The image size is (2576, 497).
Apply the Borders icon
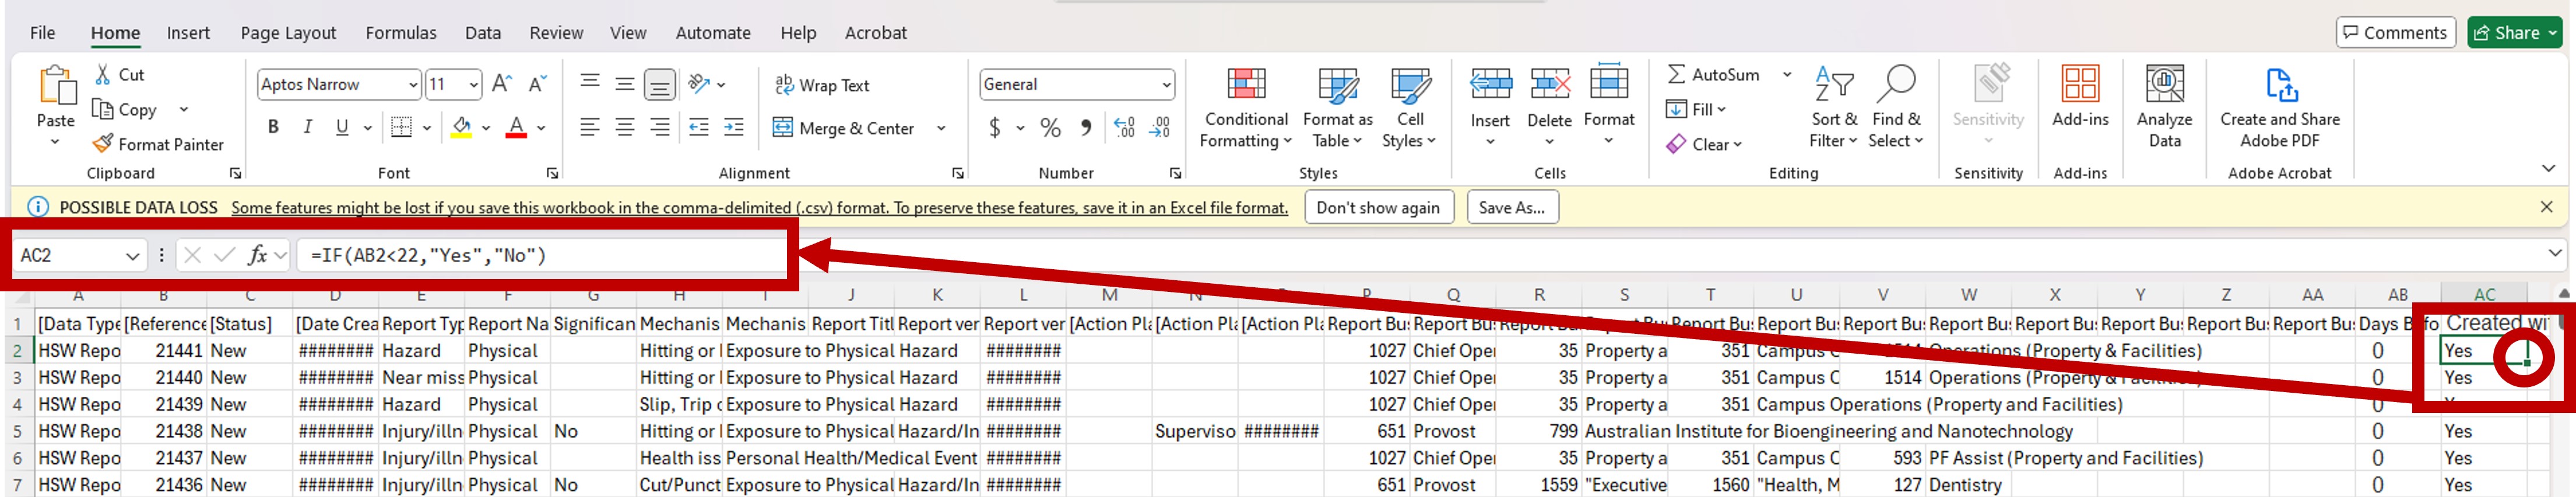pyautogui.click(x=401, y=127)
